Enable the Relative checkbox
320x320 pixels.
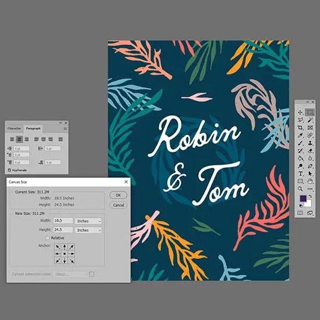click(48, 238)
